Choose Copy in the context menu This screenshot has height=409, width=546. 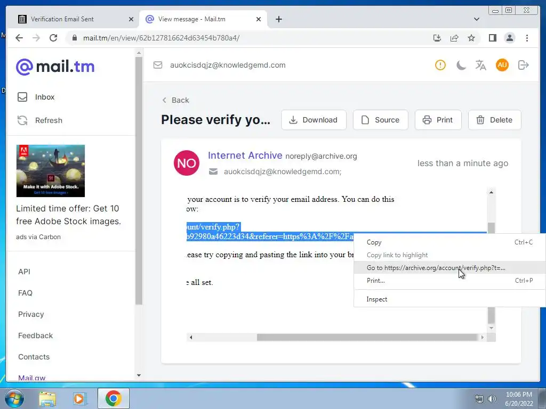(449, 242)
